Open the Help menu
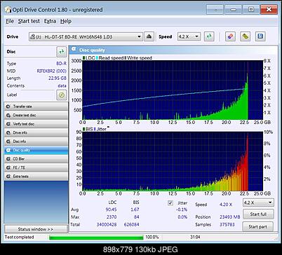Image resolution: width=282 pixels, height=255 pixels. (66, 21)
